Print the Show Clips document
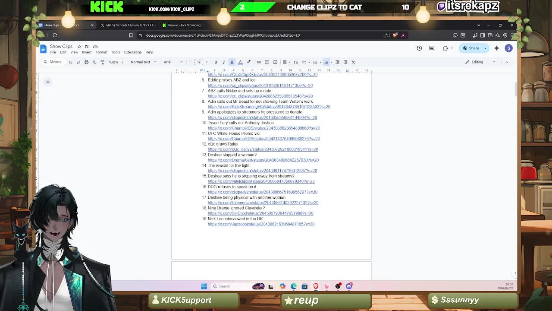 coord(86,62)
